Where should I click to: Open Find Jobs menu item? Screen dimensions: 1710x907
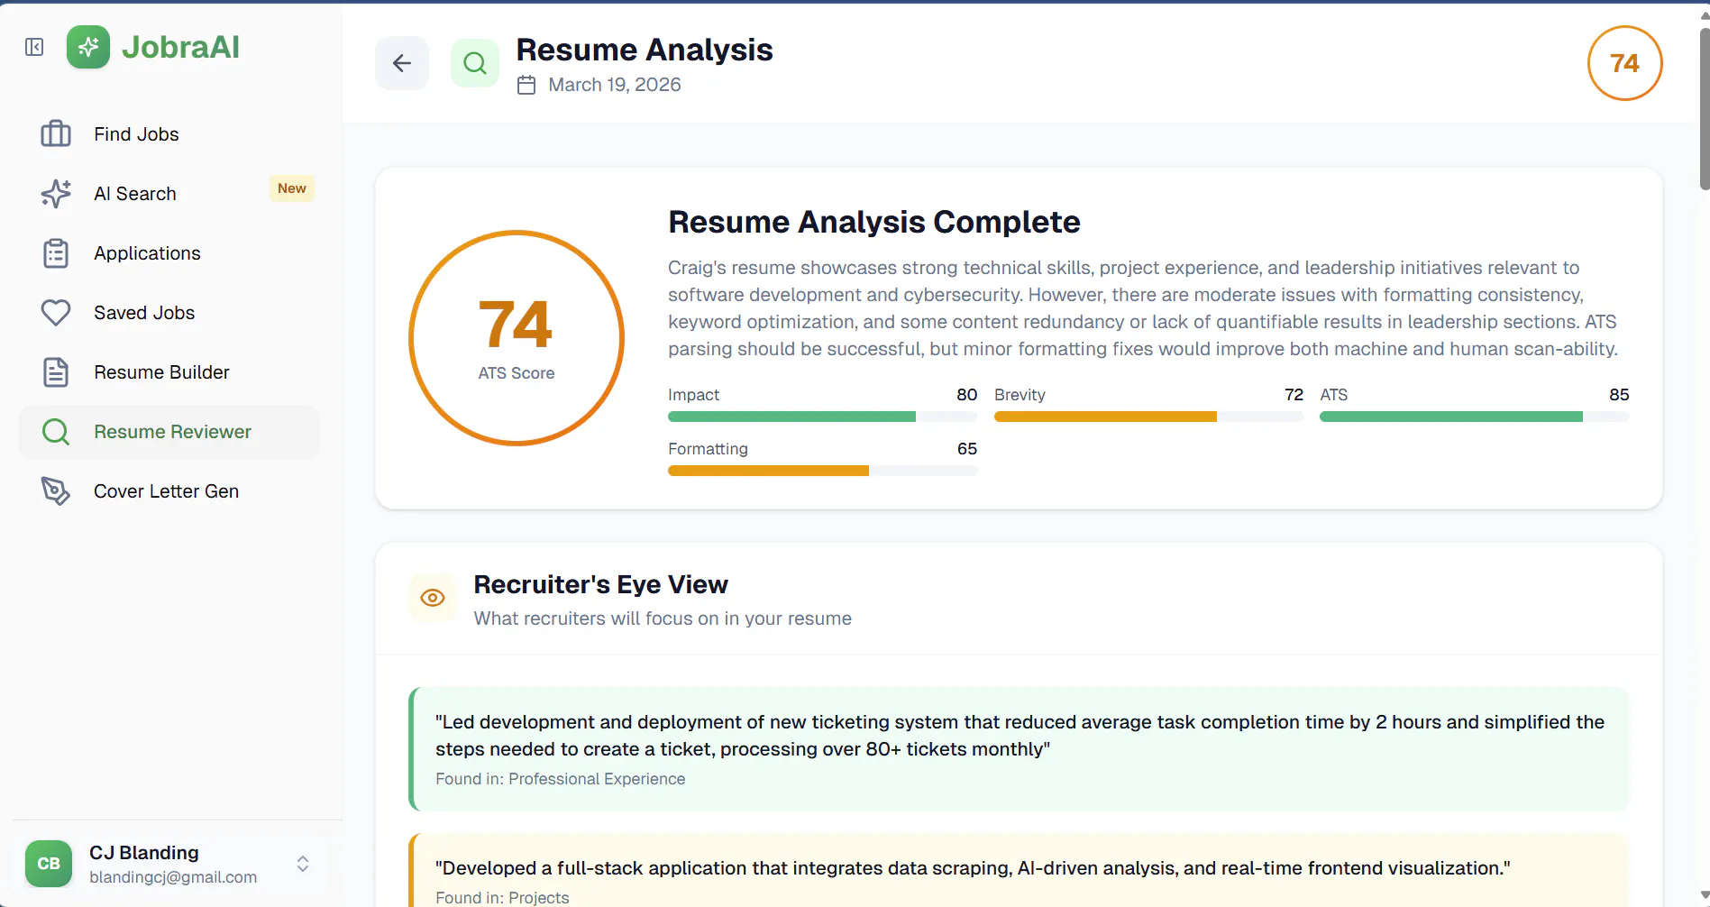tap(169, 134)
